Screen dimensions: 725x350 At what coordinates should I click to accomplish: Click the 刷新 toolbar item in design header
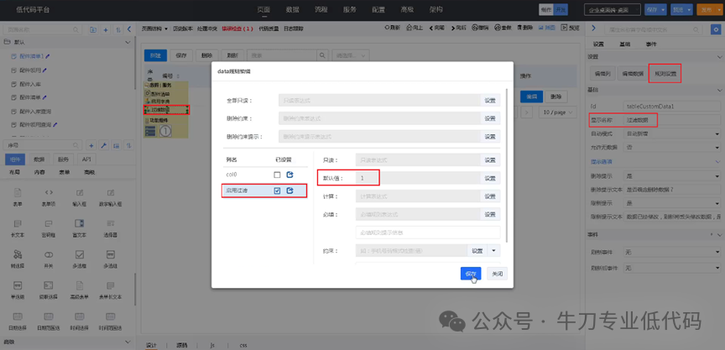coord(392,29)
